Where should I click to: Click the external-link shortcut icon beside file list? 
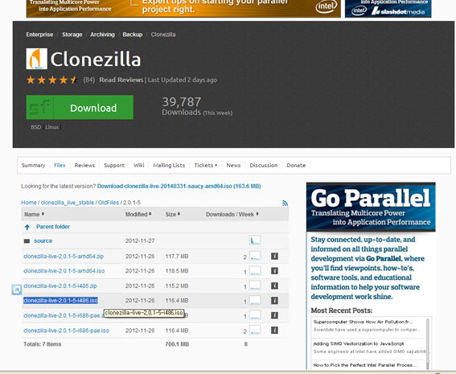(17, 290)
